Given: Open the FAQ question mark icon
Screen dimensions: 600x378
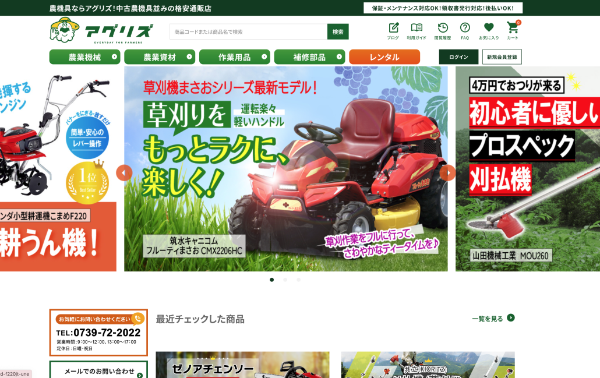Looking at the screenshot, I should (x=465, y=31).
